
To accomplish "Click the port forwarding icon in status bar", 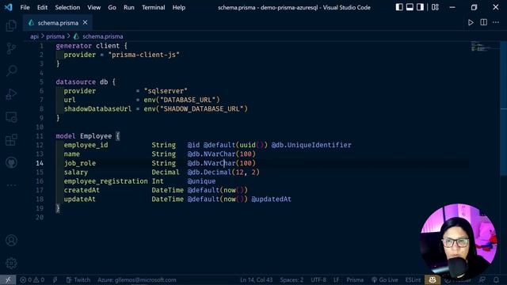I will click(55, 279).
